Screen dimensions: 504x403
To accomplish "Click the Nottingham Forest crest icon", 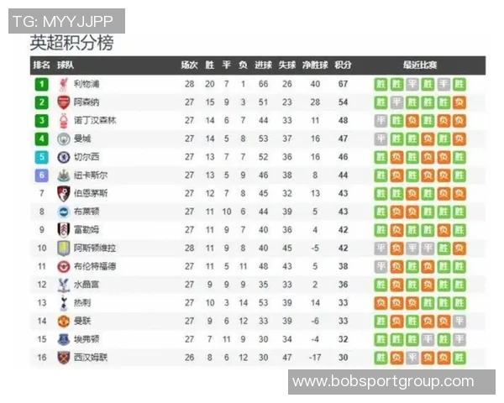I will (x=64, y=120).
